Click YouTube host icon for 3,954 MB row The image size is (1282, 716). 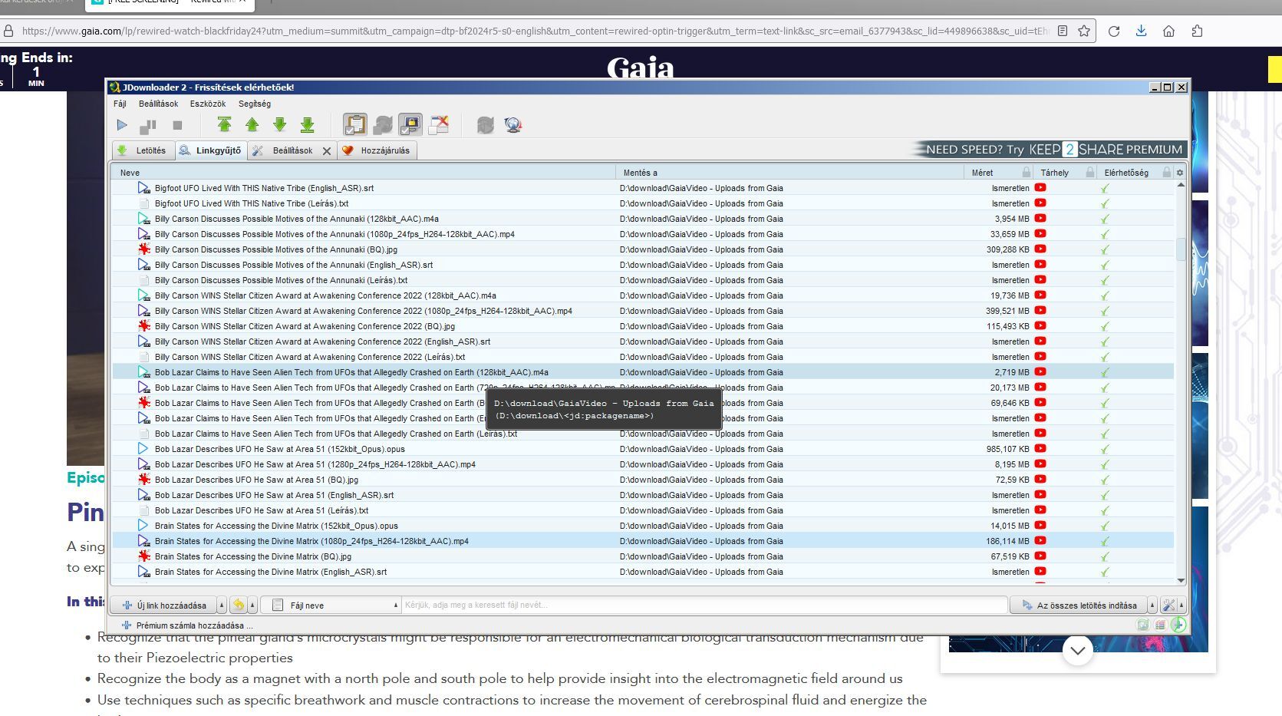pos(1040,219)
